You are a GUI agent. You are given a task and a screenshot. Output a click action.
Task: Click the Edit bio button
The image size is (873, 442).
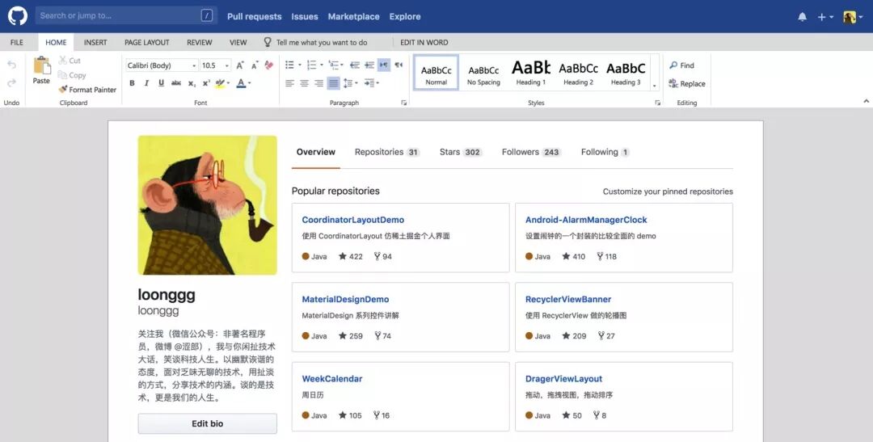point(207,423)
